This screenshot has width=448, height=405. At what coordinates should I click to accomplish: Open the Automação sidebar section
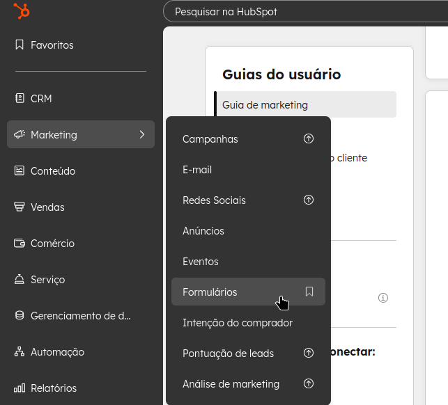coord(57,352)
